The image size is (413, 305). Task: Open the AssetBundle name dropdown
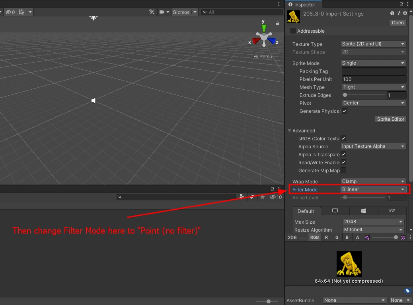[355, 300]
